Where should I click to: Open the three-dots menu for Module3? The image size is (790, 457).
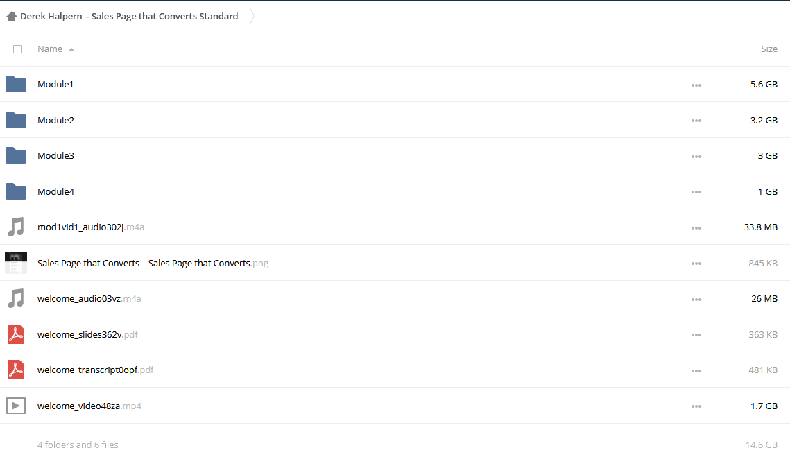(696, 157)
